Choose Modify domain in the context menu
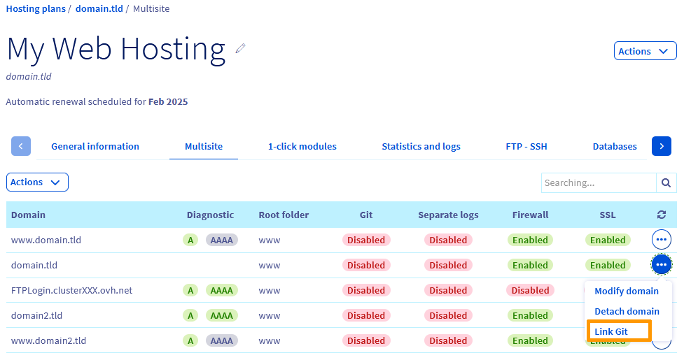Viewport: 684px width, 360px height. click(x=627, y=291)
